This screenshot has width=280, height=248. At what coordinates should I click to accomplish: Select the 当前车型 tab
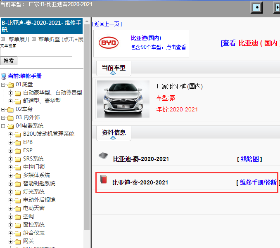114,68
